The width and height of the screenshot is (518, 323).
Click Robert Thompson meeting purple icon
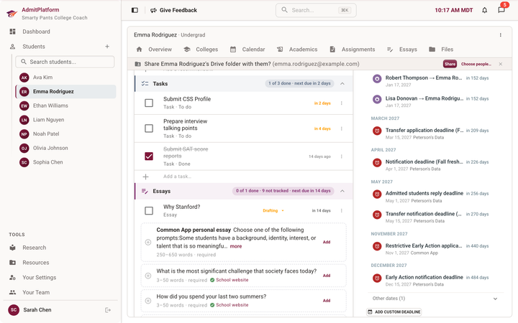(377, 78)
